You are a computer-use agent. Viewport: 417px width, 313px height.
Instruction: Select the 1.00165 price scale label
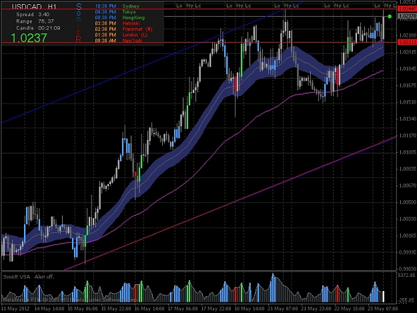pos(408,236)
